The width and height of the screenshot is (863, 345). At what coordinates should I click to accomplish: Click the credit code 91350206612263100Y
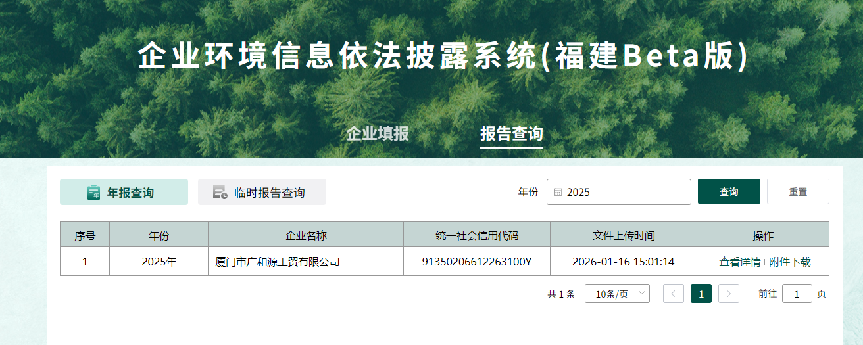pos(477,262)
